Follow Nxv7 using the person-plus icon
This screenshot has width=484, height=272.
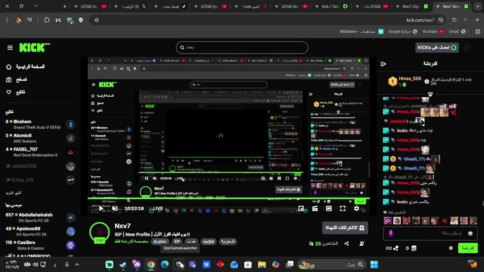(x=361, y=244)
